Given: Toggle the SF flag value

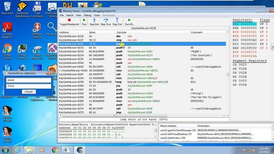Looking at the screenshot, I should coord(264,32).
